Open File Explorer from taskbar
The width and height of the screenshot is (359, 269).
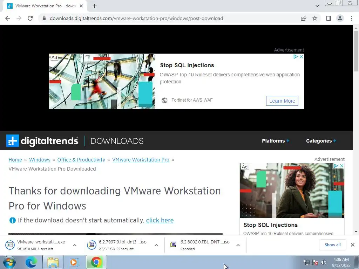(53, 262)
